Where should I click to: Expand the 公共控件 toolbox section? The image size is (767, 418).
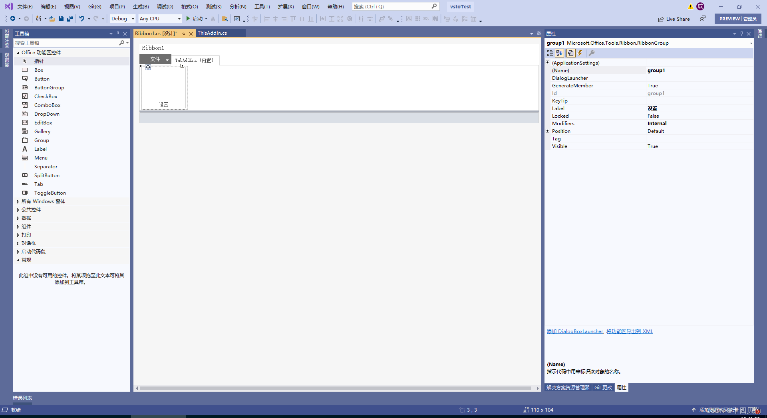pyautogui.click(x=18, y=210)
